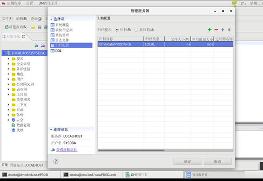Click the connect icon in object navigator
263x181 pixels.
pos(36,45)
